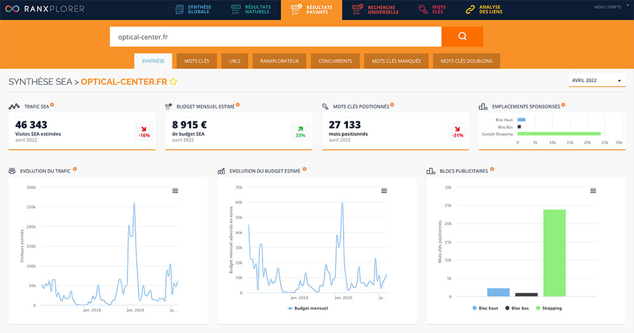Viewport: 634px width, 333px height.
Task: Toggle Bloc haut legend series
Action: coord(485,308)
